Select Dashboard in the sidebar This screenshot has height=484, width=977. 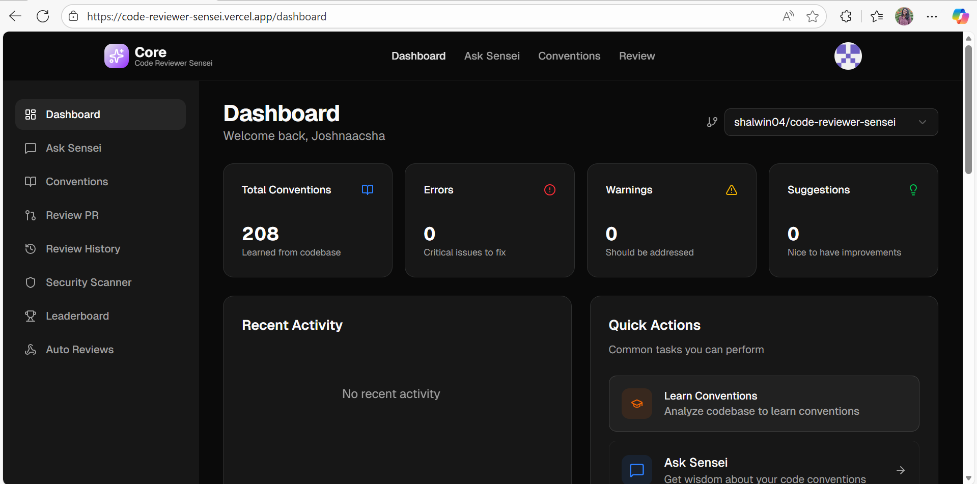101,115
